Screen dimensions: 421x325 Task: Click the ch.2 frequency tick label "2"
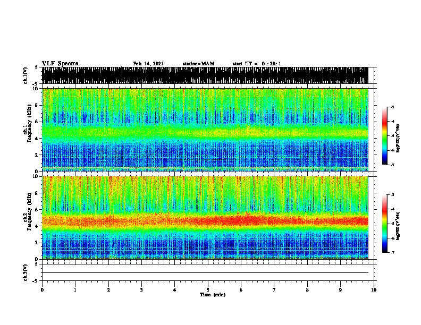(37, 243)
